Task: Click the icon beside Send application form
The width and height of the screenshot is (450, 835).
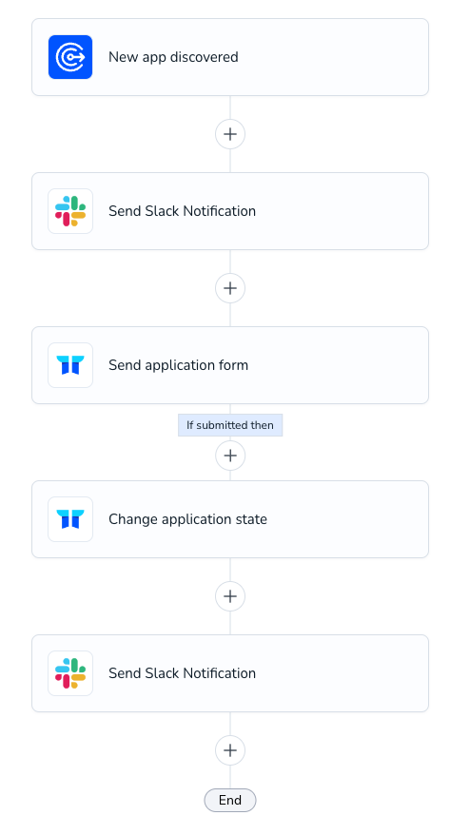Action: click(x=70, y=365)
